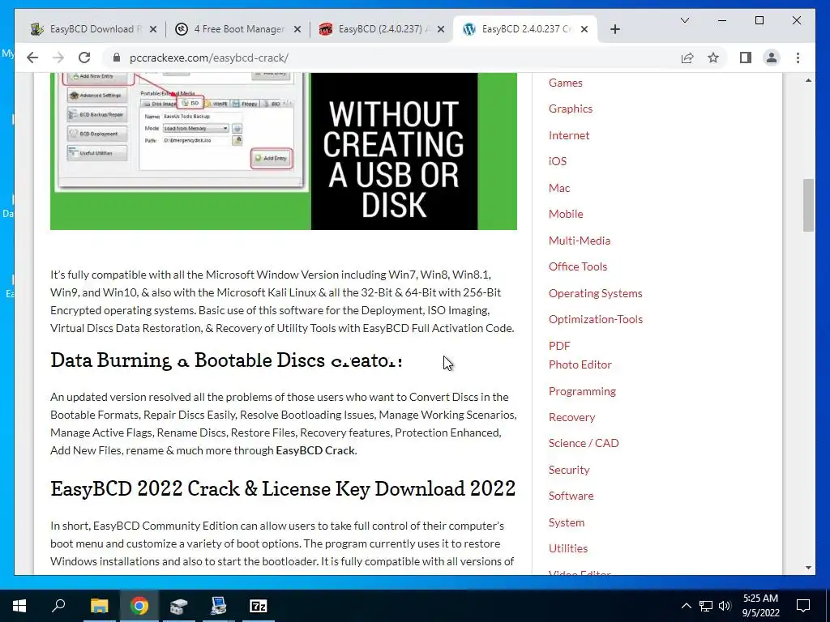Open the Office Tools category link
Viewport: 830px width, 622px height.
pos(578,266)
